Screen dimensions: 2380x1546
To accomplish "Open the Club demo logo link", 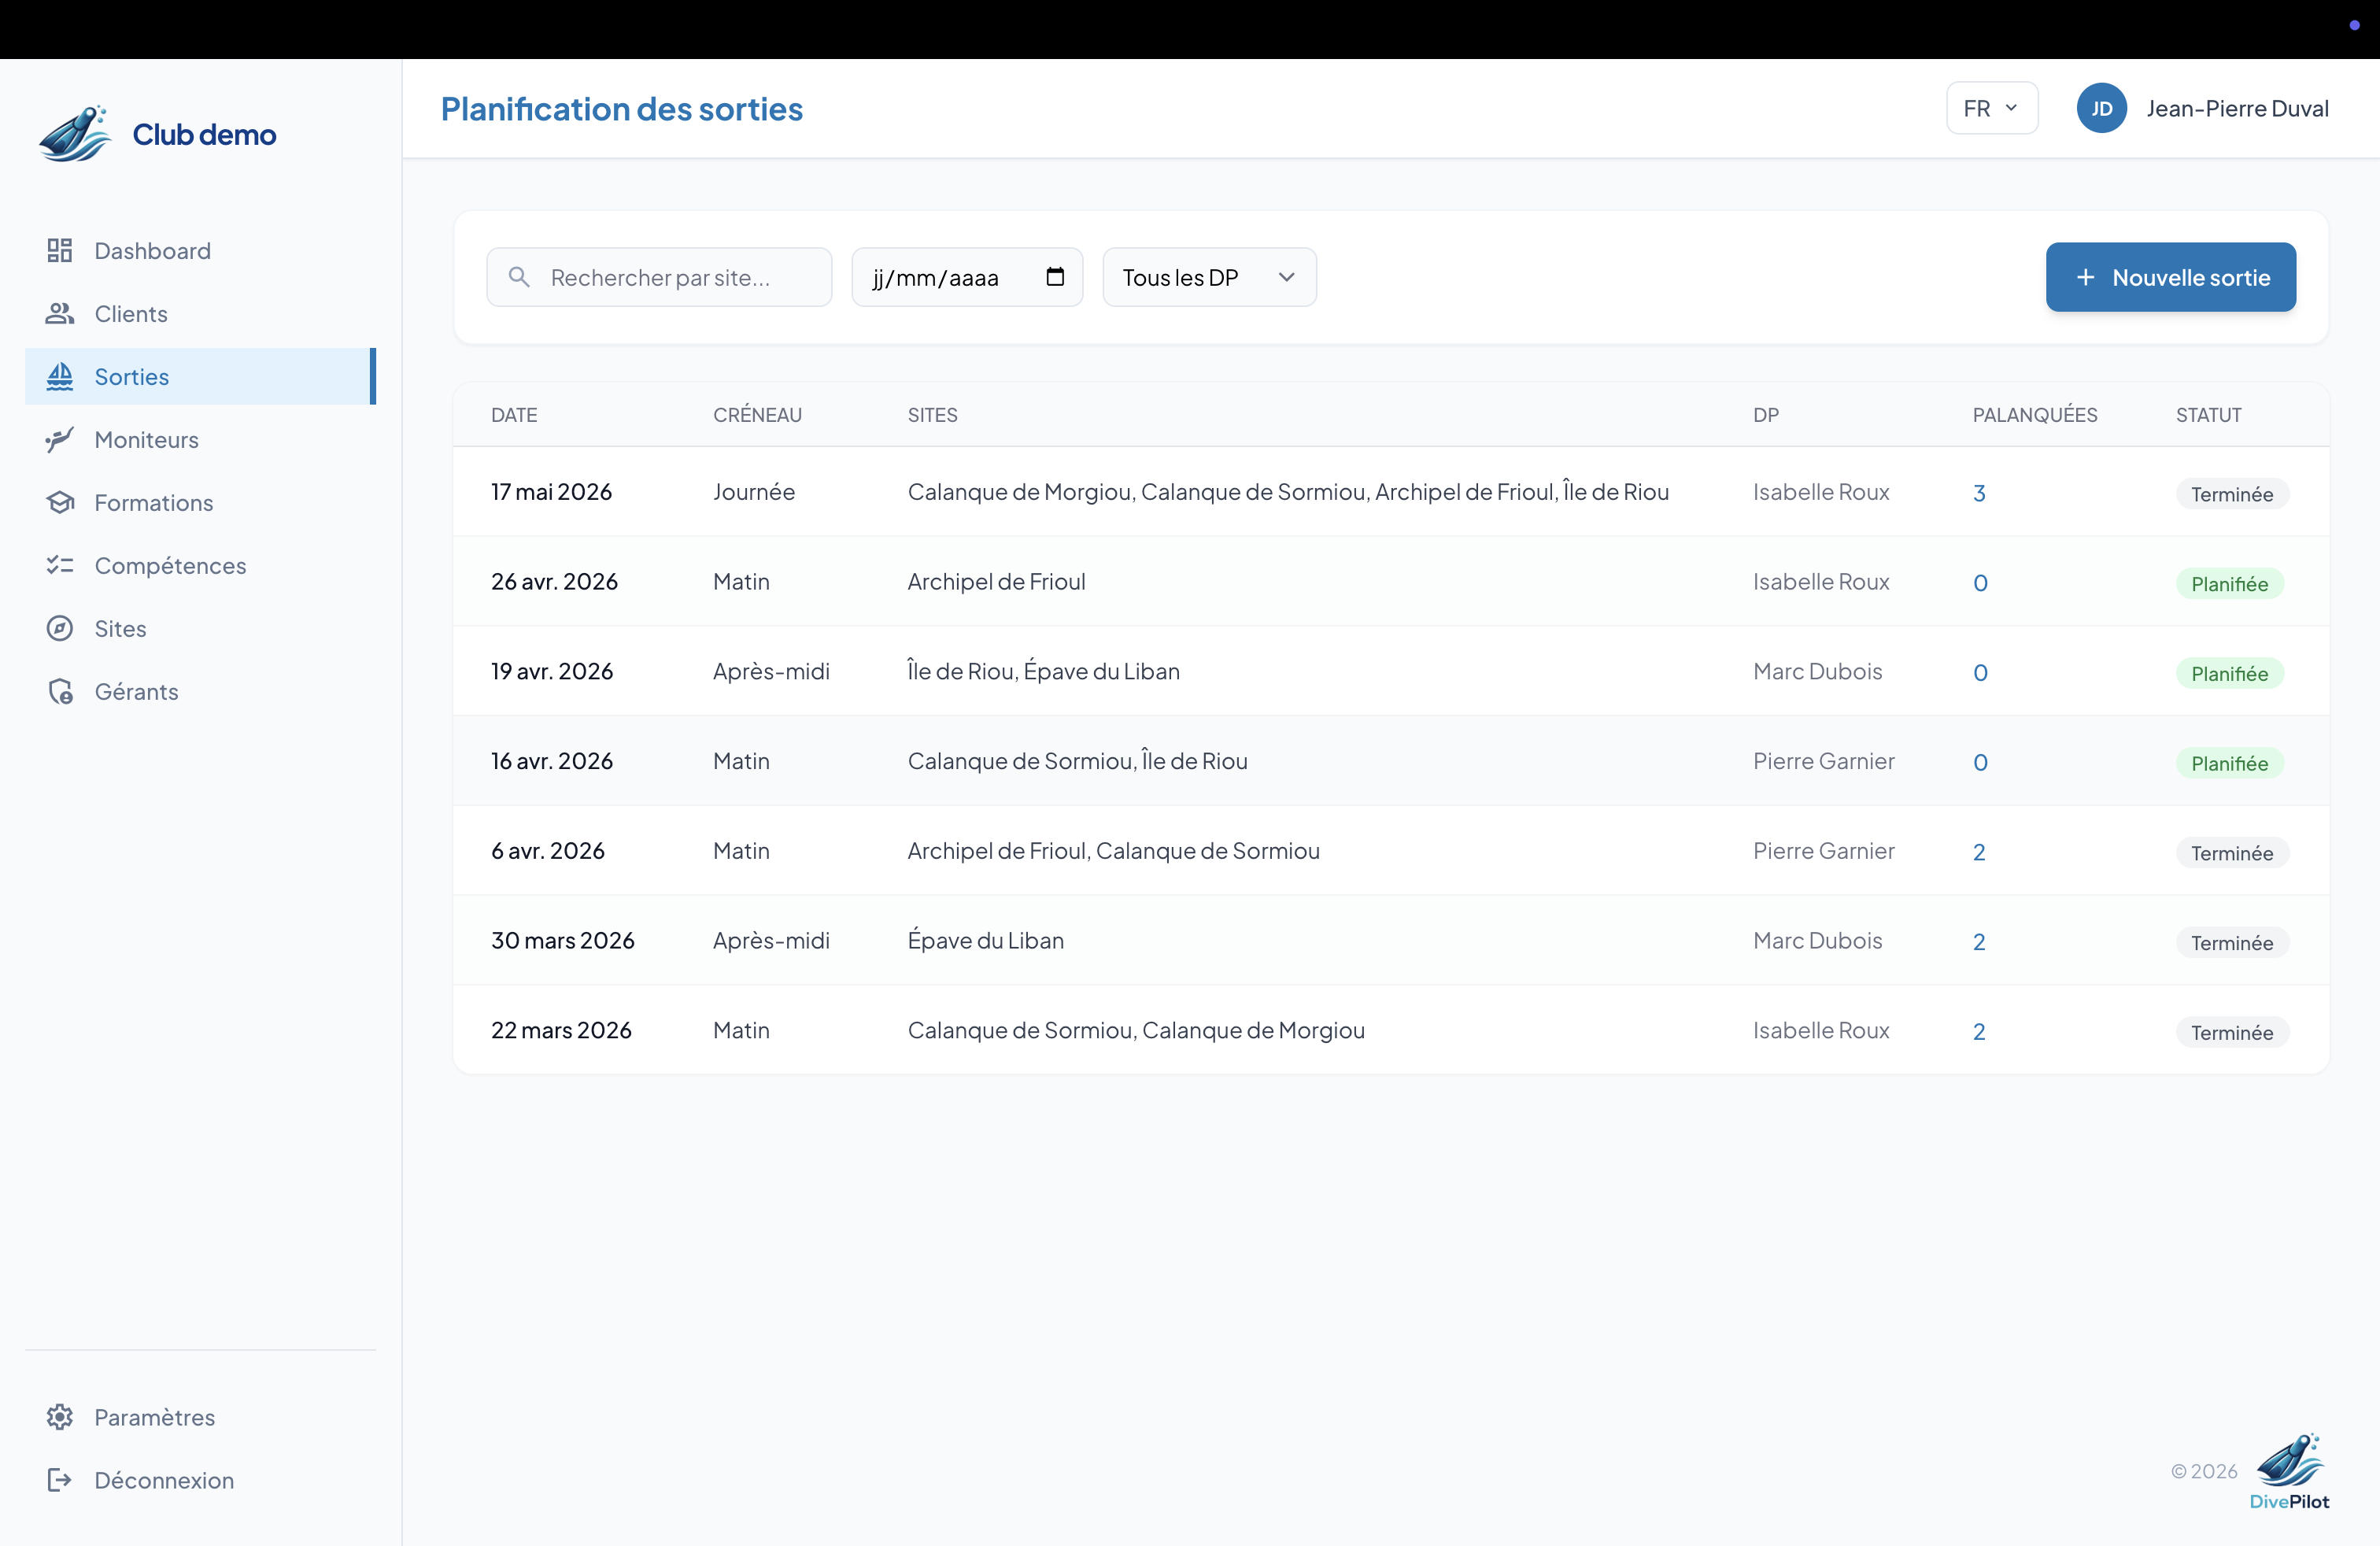I will pos(158,134).
